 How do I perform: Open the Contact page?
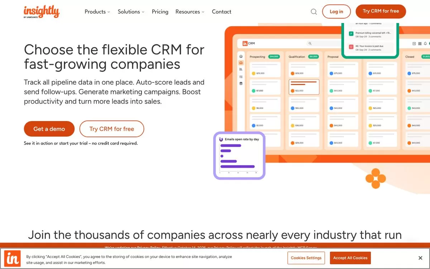tap(221, 11)
